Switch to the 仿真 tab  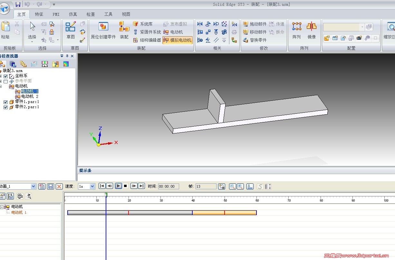coord(73,14)
